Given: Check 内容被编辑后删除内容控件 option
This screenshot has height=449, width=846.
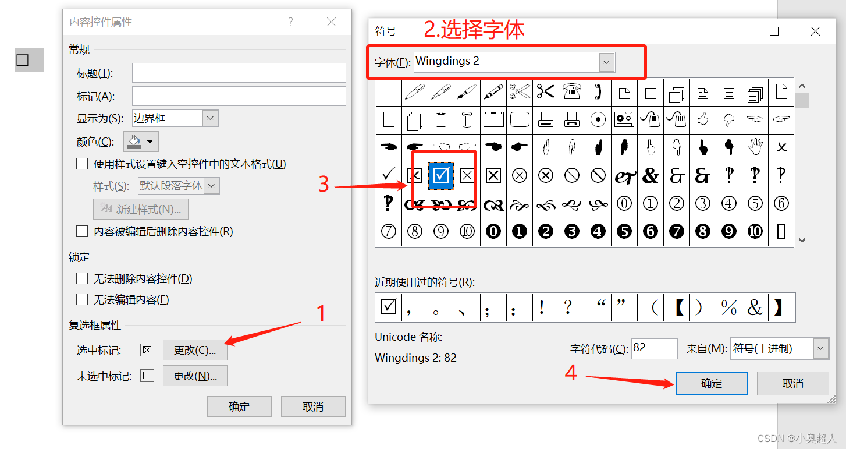Looking at the screenshot, I should 82,232.
